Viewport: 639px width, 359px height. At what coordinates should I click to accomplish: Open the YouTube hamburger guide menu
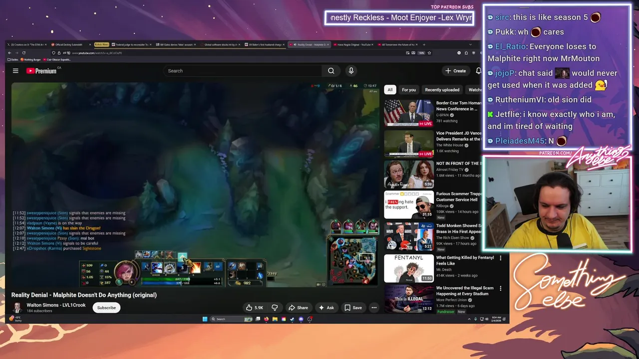15,71
